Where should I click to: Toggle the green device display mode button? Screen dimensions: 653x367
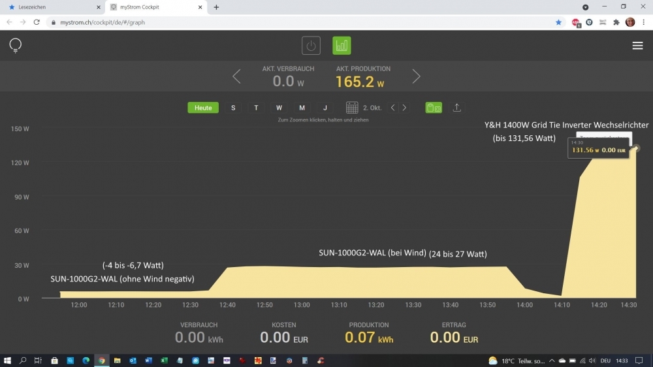pyautogui.click(x=434, y=108)
